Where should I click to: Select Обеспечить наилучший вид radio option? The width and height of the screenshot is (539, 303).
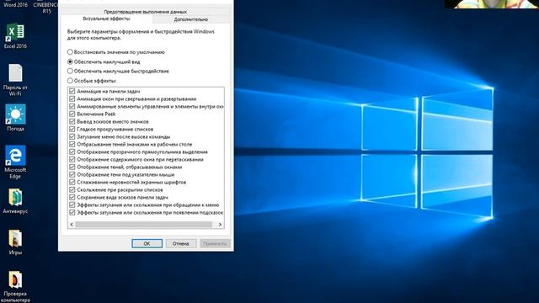click(x=70, y=61)
